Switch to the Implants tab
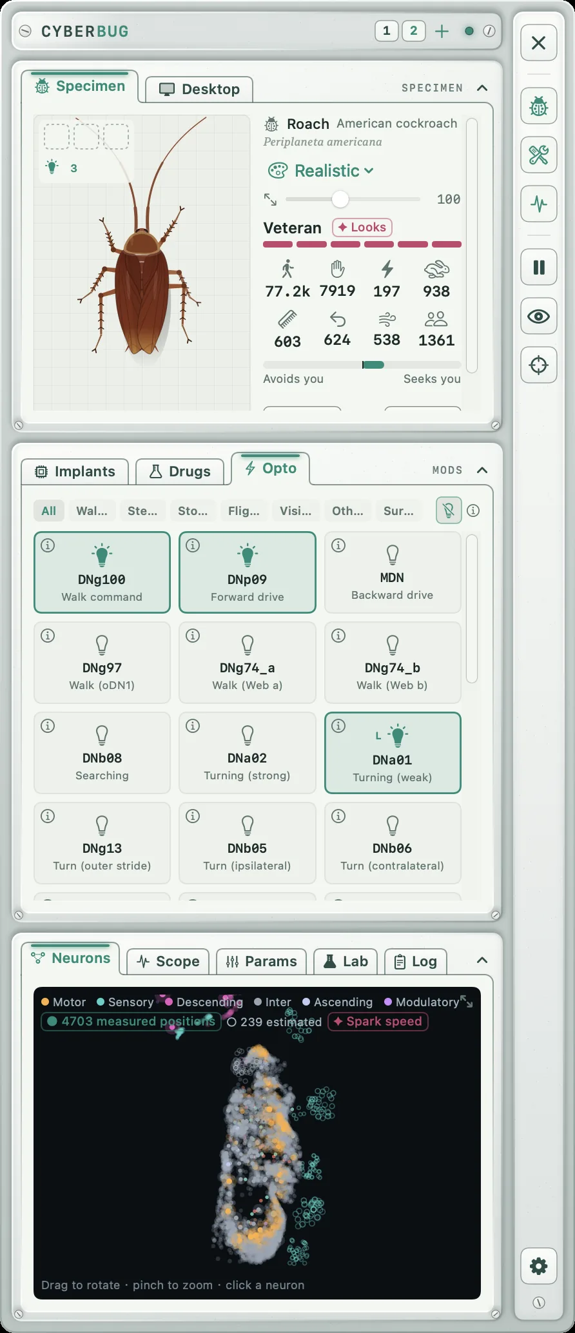Image resolution: width=575 pixels, height=1333 pixels. [x=75, y=471]
